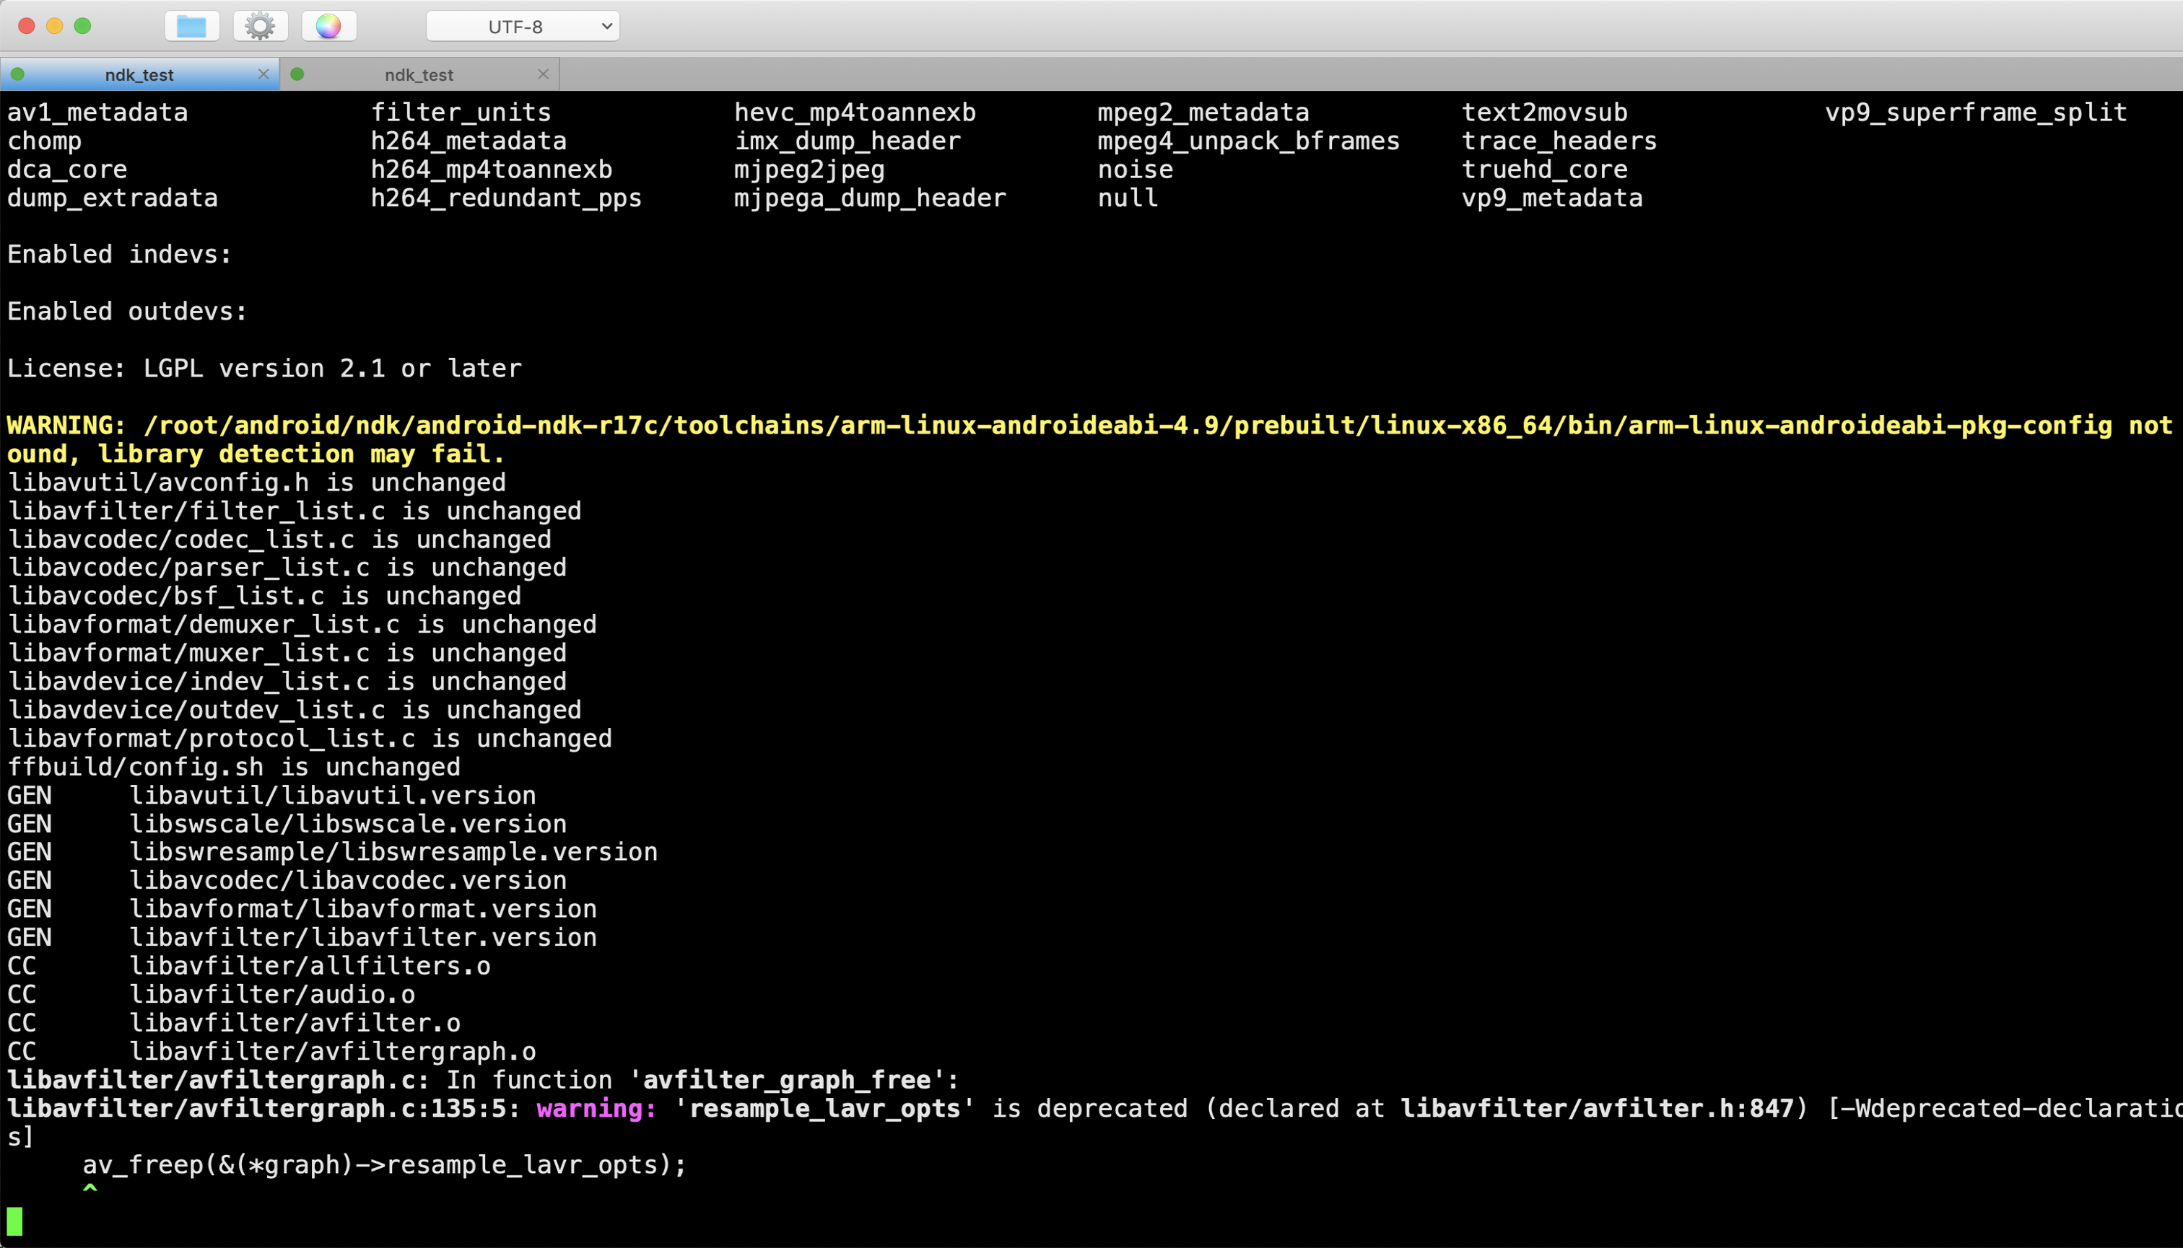Open the folder icon in toolbar

191,27
